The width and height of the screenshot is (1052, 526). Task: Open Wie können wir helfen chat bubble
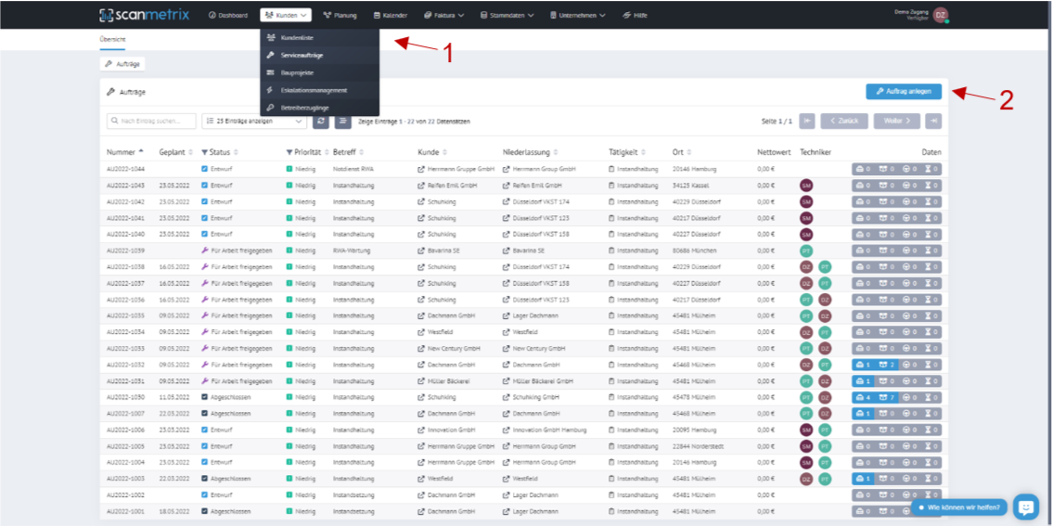click(958, 507)
